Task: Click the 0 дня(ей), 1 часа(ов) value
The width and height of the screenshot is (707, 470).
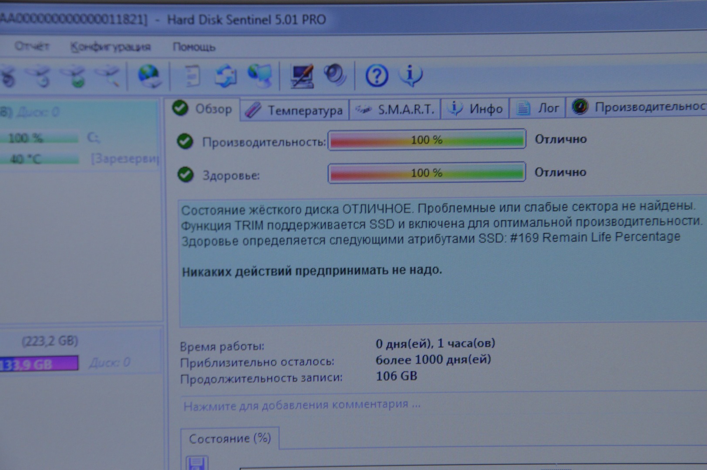Action: click(435, 343)
